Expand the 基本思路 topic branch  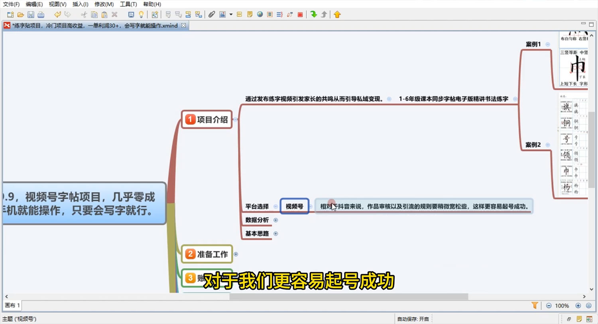276,234
